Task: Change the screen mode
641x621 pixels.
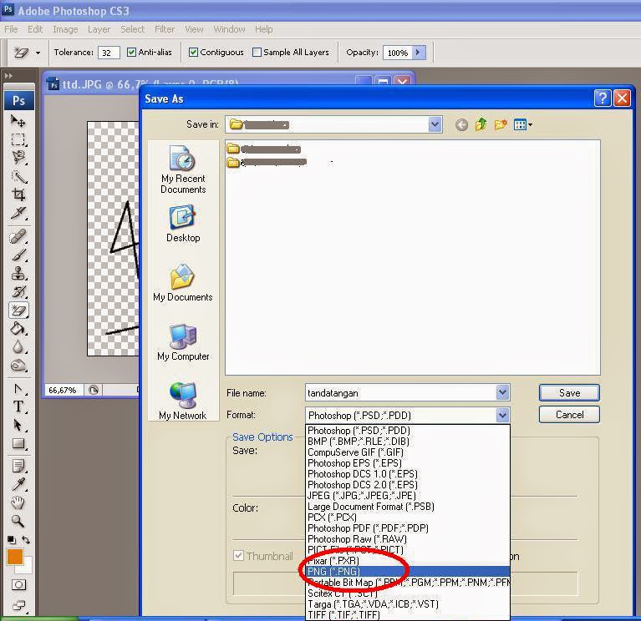Action: click(18, 605)
